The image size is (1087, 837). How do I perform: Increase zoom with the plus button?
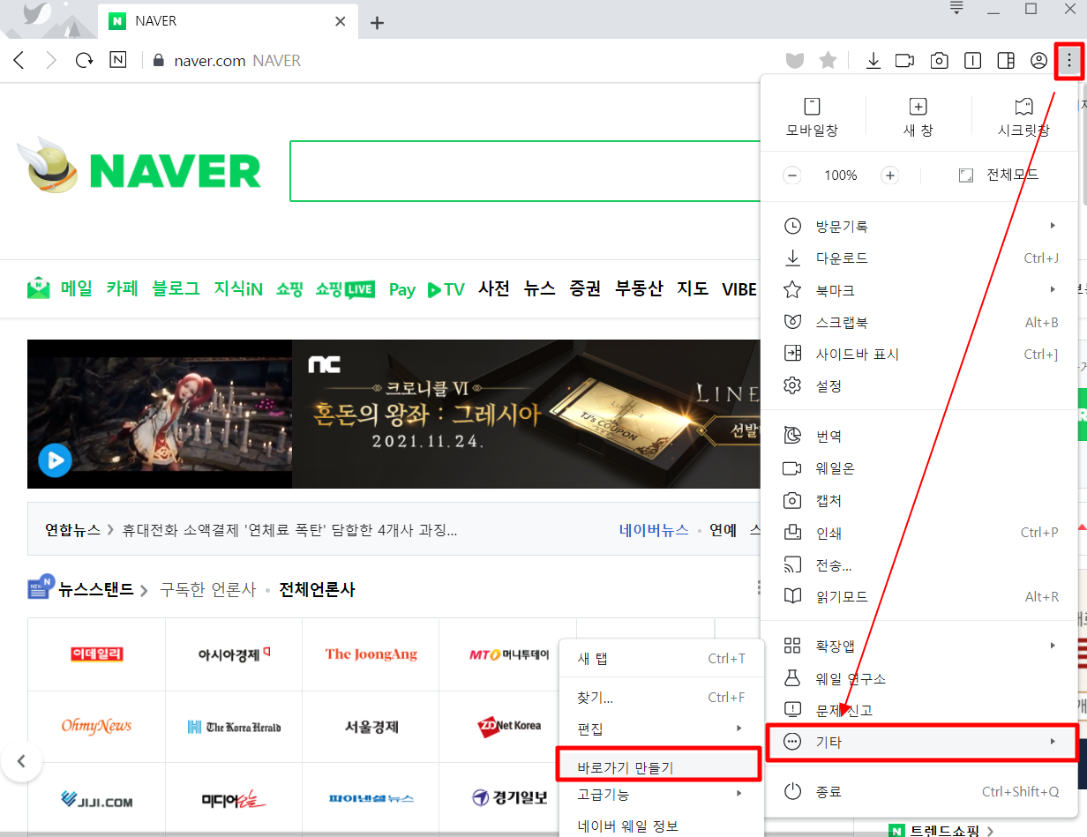pyautogui.click(x=890, y=176)
